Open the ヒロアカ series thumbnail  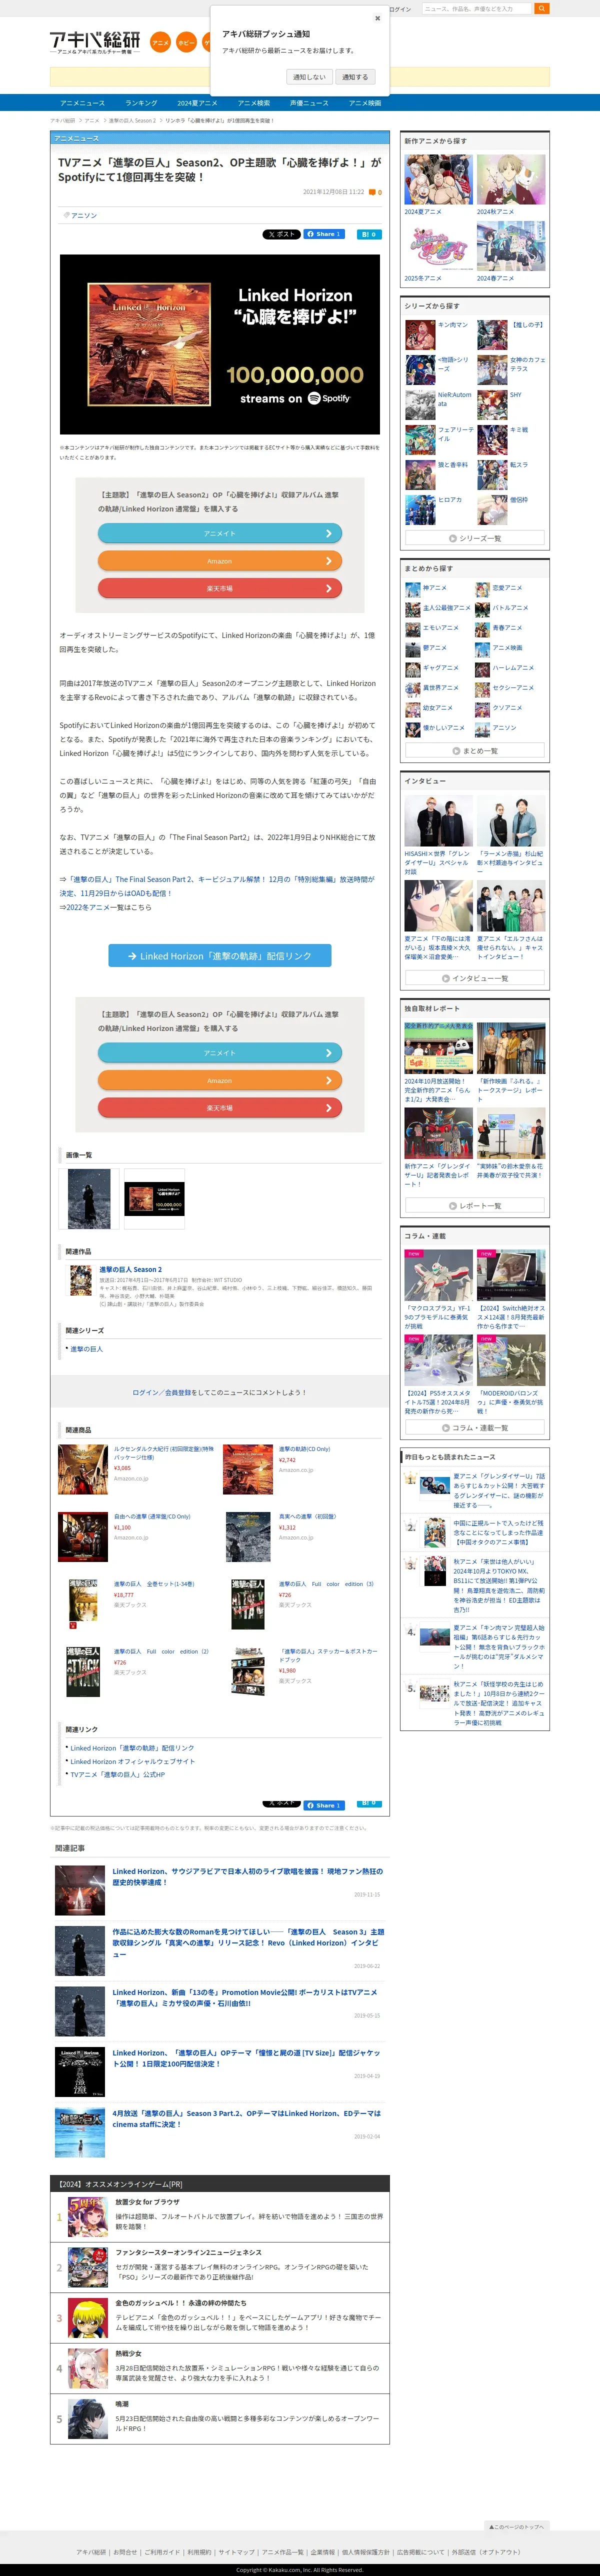tap(420, 509)
